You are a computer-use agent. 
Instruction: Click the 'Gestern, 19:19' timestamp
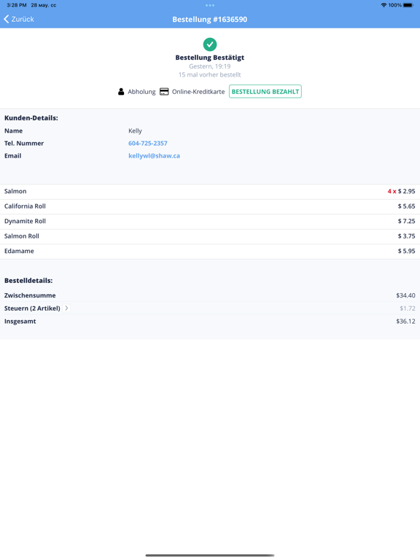click(210, 66)
